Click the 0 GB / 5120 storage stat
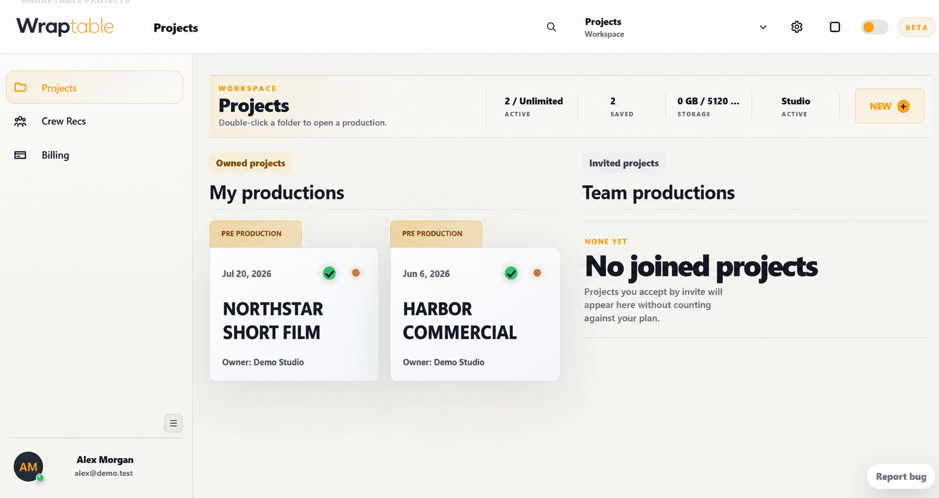The height and width of the screenshot is (498, 939). click(708, 107)
